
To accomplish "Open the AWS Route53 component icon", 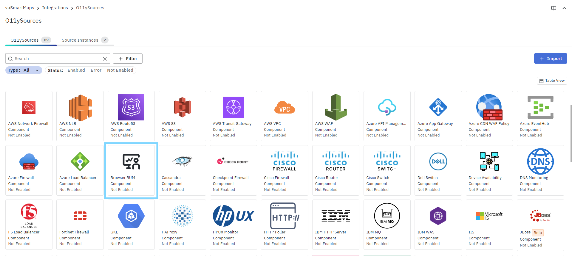I will (131, 107).
